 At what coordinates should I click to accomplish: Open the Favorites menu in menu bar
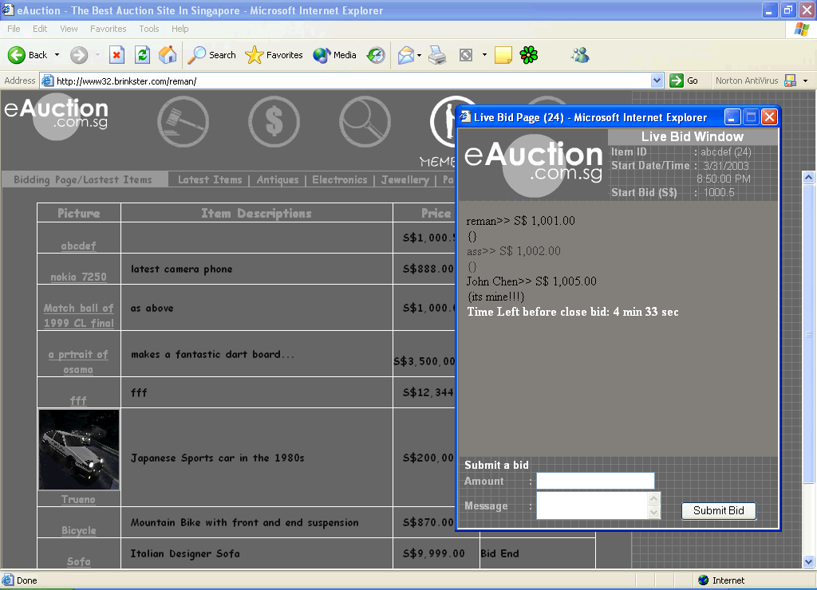click(x=108, y=29)
